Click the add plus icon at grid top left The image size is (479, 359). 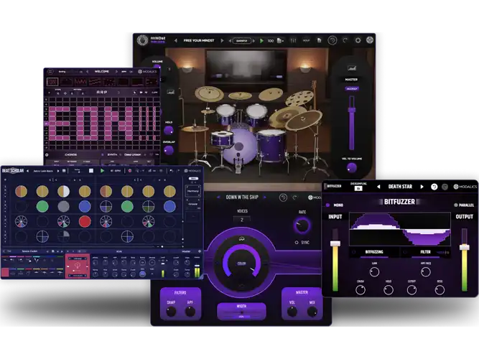(5, 179)
